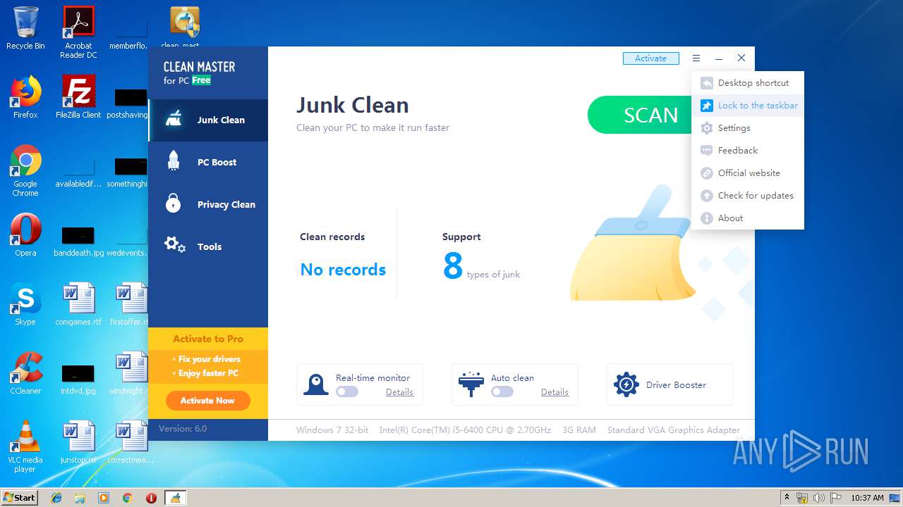Select Lock to the taskbar

(x=747, y=106)
